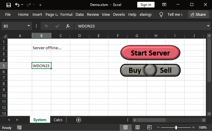Viewport: 212px width, 131px height.
Task: Click the vertical scrollbar down arrow
Action: (209, 114)
